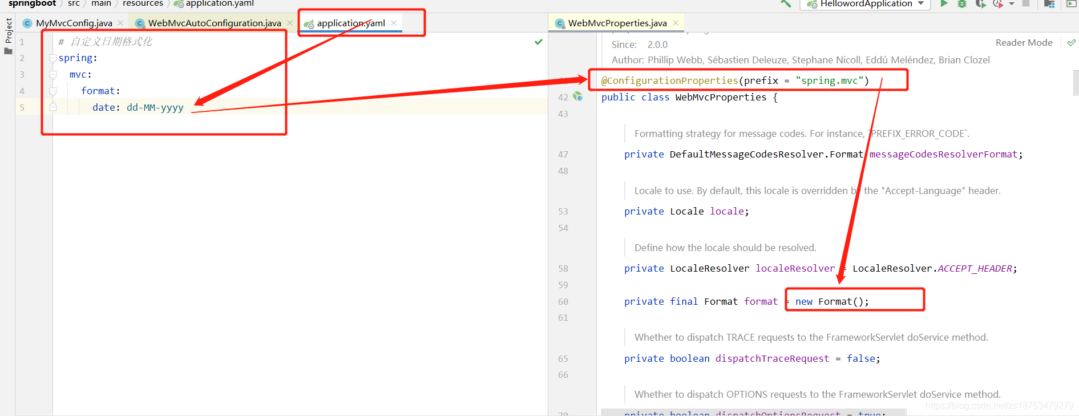
Task: Click the class icon on MyMvcConfig.java tab
Action: (27, 23)
